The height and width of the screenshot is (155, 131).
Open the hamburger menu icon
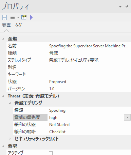13,17
